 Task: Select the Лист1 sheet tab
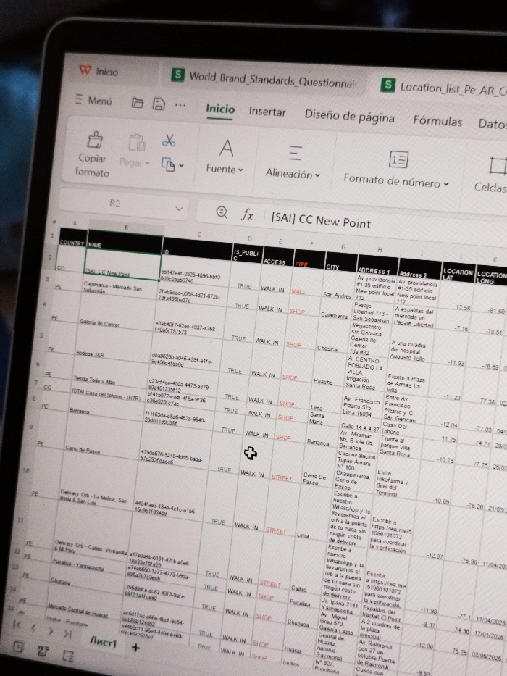click(103, 643)
